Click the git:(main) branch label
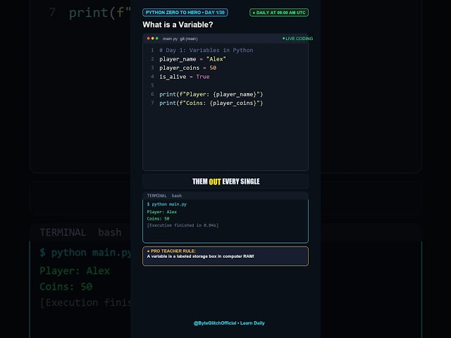This screenshot has width=451, height=338. [x=189, y=39]
